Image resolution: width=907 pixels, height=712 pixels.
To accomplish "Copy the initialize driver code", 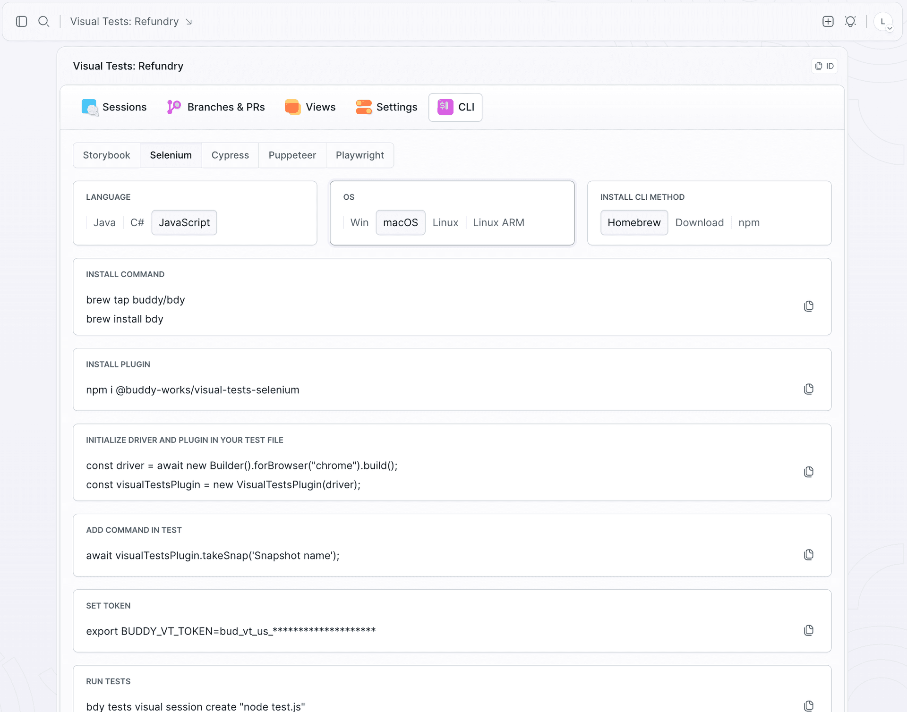I will click(808, 472).
